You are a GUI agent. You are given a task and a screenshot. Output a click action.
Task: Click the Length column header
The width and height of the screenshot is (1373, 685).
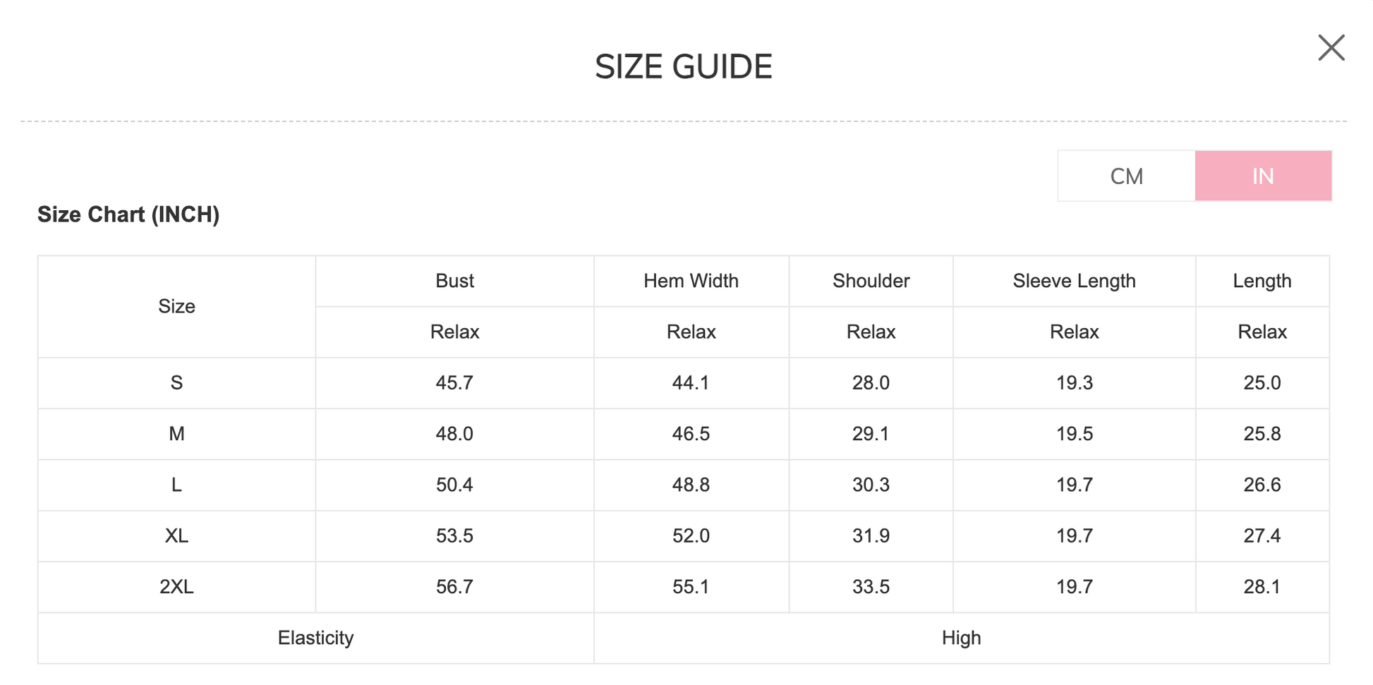pos(1262,281)
